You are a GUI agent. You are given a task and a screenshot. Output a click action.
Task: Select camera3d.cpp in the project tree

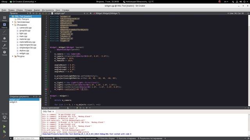pos(25,28)
